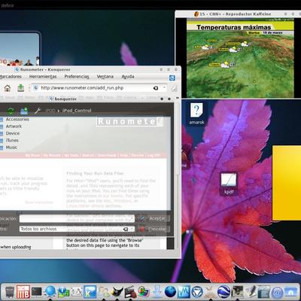
Task: Click the two-people users icon in dock
Action: (x=104, y=292)
